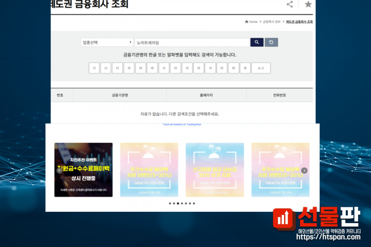The width and height of the screenshot is (371, 247).
Task: Click 제도권 금융회사 조회 breadcrumb link
Action: click(299, 22)
